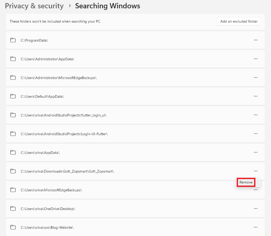Click folder icon beside C:\ProgramData\

[x=13, y=40]
